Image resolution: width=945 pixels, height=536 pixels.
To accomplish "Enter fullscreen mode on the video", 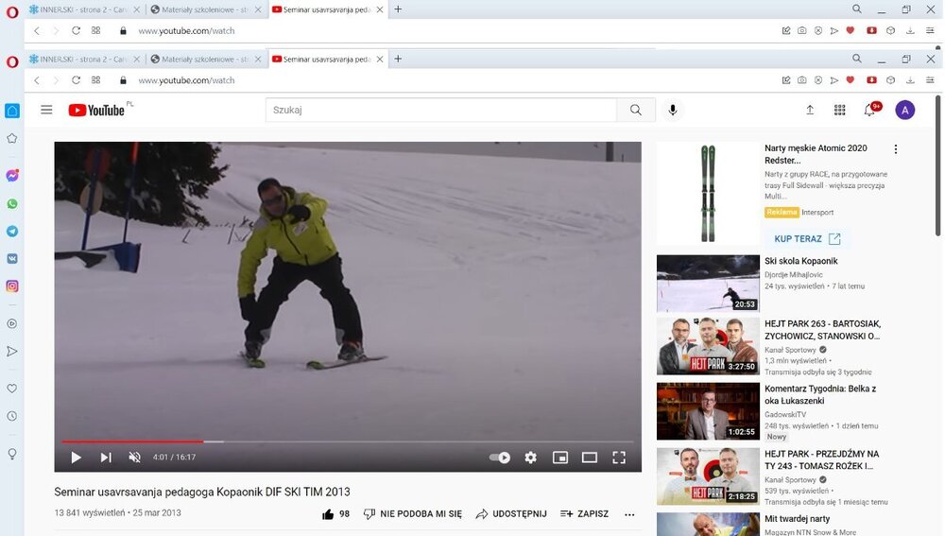I will click(x=619, y=458).
